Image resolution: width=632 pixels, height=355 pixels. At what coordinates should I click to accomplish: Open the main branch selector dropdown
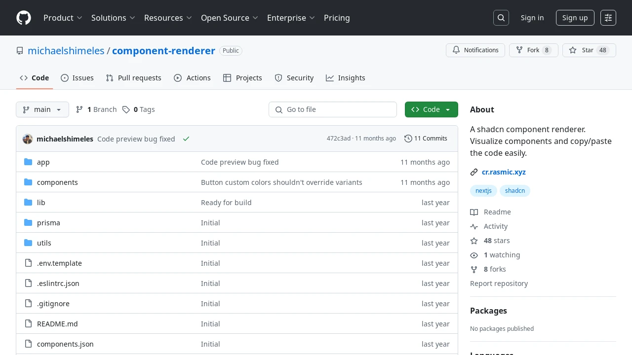tap(42, 109)
